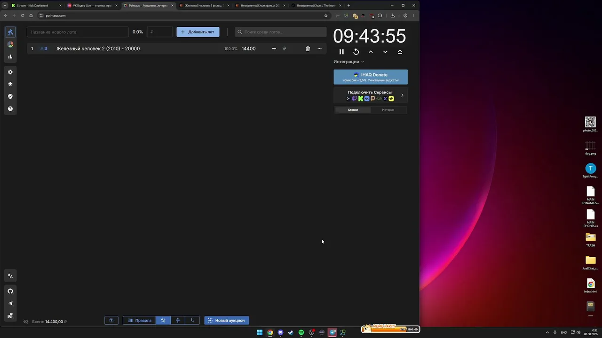Open the Windows Start menu
The width and height of the screenshot is (602, 338).
click(260, 332)
